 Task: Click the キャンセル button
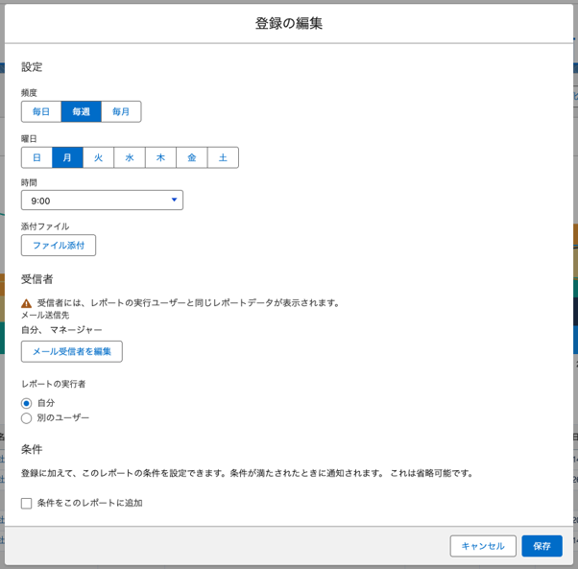click(x=483, y=546)
